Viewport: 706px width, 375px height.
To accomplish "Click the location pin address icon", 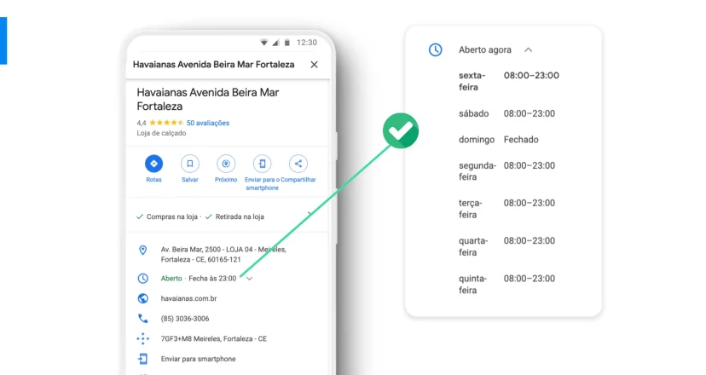I will (x=142, y=250).
